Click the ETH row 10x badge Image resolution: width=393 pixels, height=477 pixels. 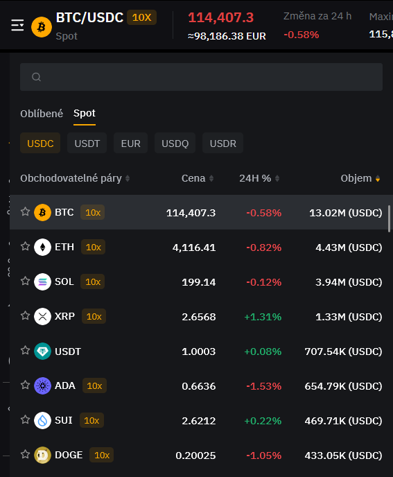(93, 247)
